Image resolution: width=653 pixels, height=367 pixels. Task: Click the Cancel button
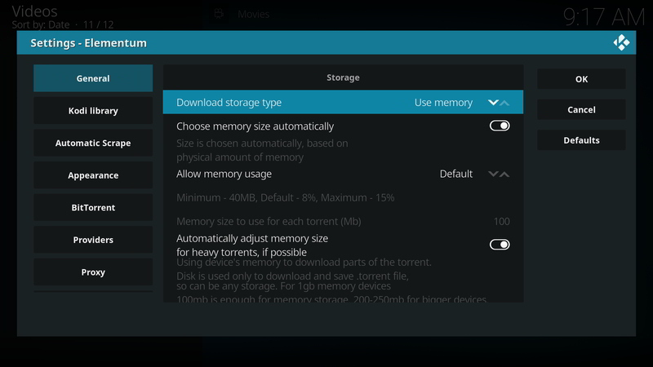[581, 109]
